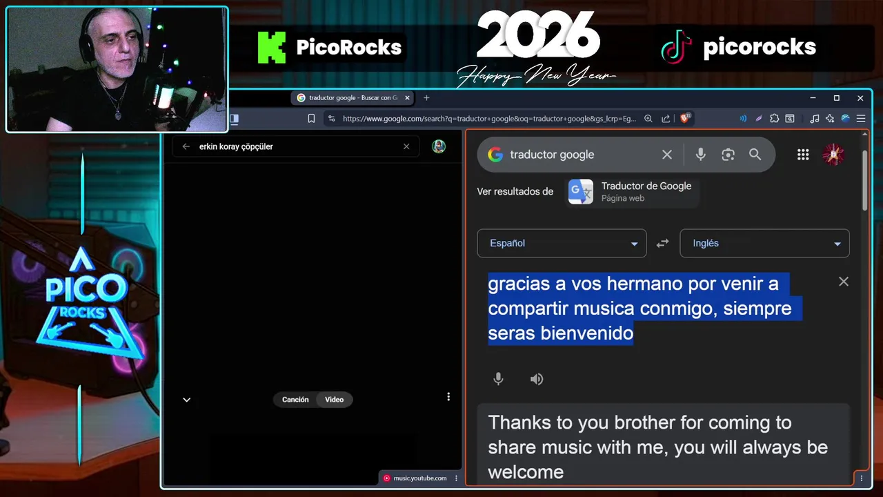Open the Inglés target language dropdown
This screenshot has width=883, height=497.
point(764,243)
